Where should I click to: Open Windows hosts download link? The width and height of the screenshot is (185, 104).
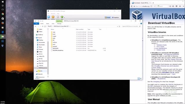(x=162, y=45)
